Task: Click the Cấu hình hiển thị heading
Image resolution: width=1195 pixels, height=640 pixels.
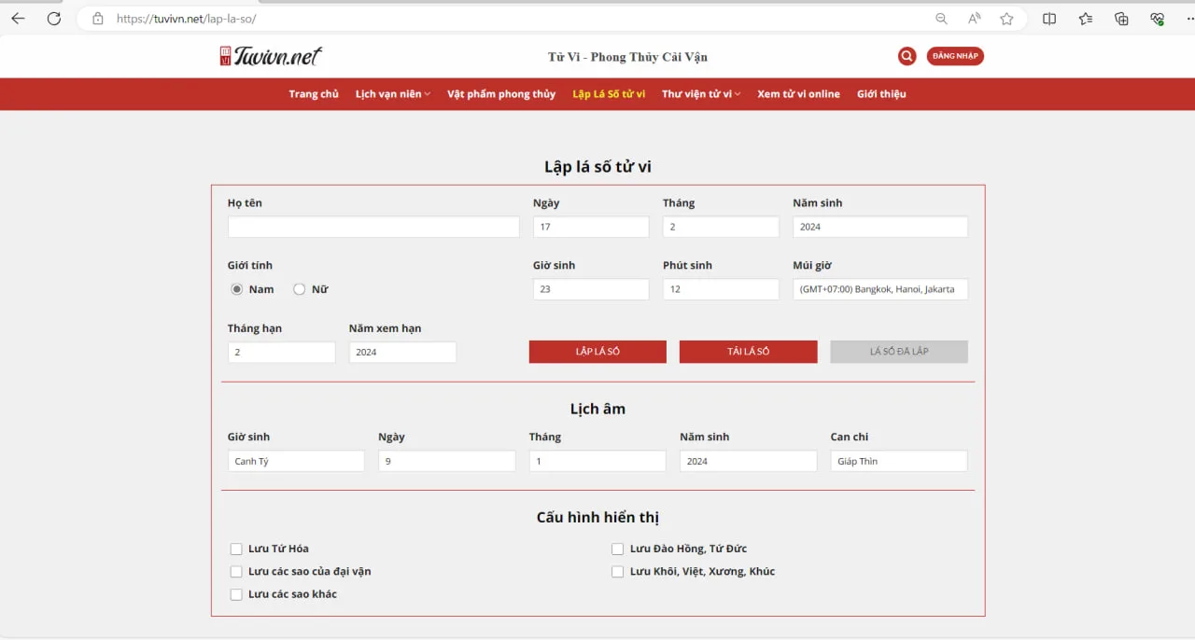Action: (597, 517)
